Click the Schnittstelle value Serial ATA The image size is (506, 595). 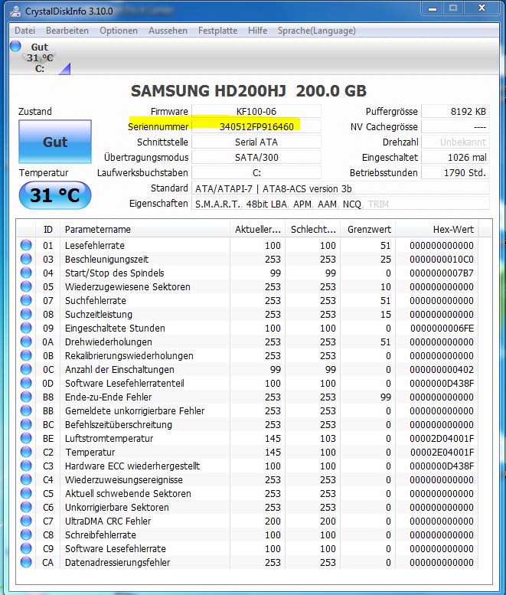tap(256, 142)
